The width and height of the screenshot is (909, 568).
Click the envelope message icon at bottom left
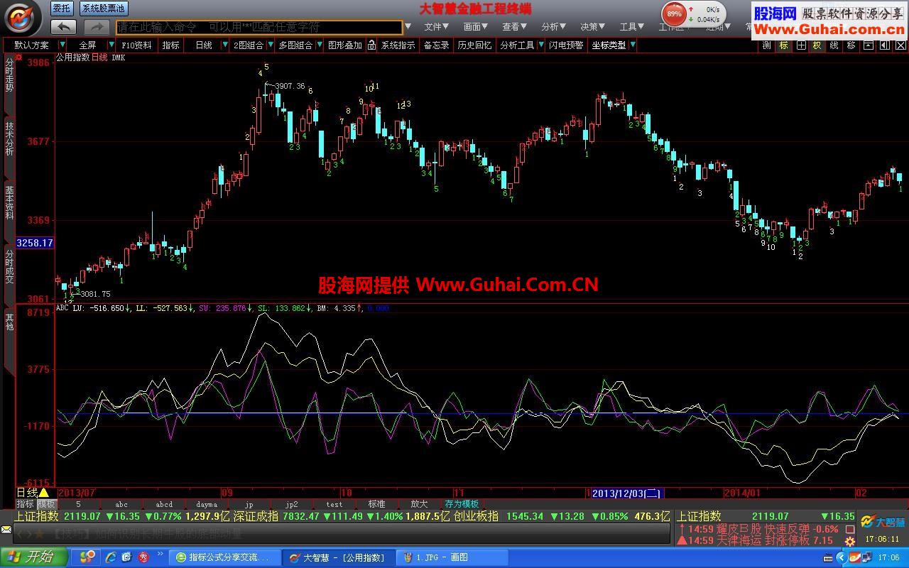(x=6, y=530)
